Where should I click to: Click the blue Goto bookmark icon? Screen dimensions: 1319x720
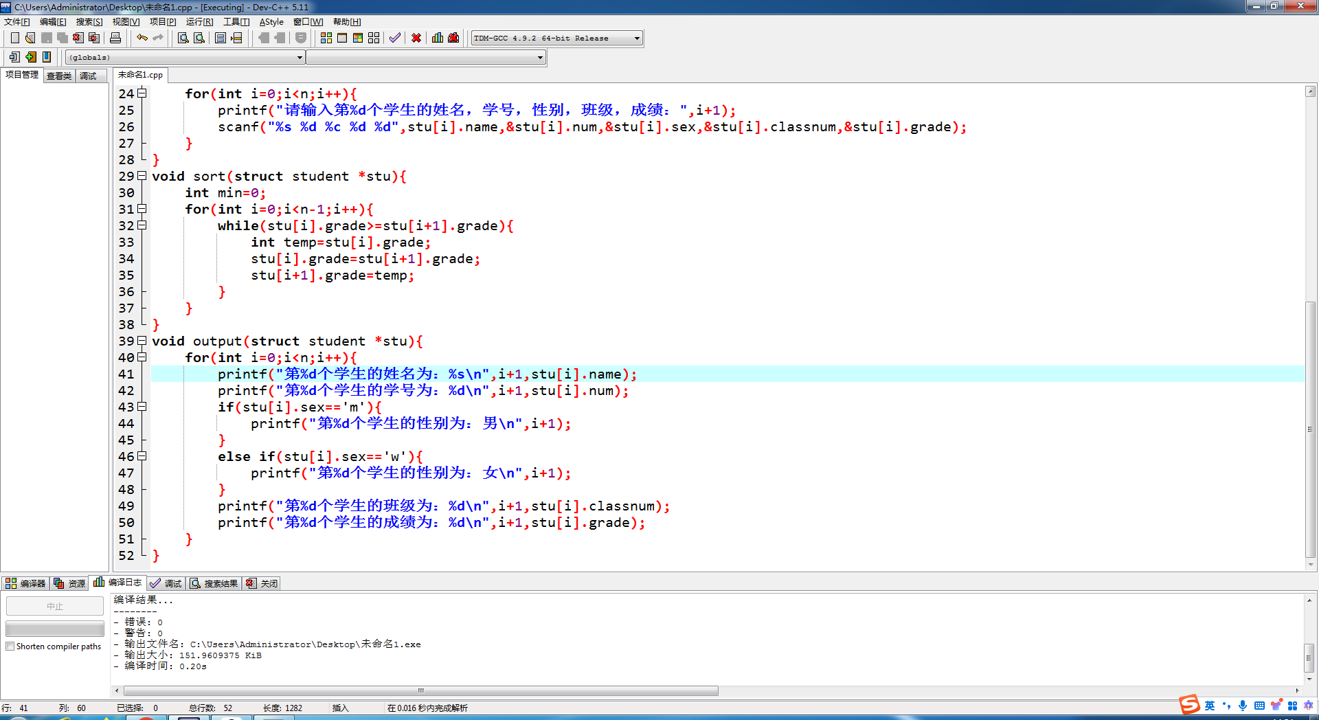pos(46,57)
